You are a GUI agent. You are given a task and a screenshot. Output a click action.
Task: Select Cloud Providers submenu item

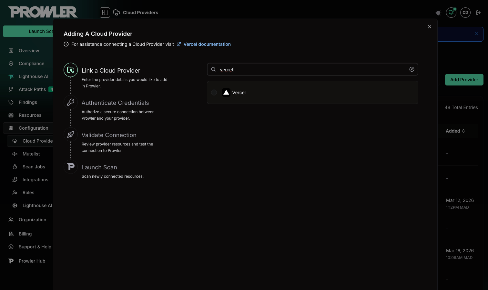pos(30,141)
